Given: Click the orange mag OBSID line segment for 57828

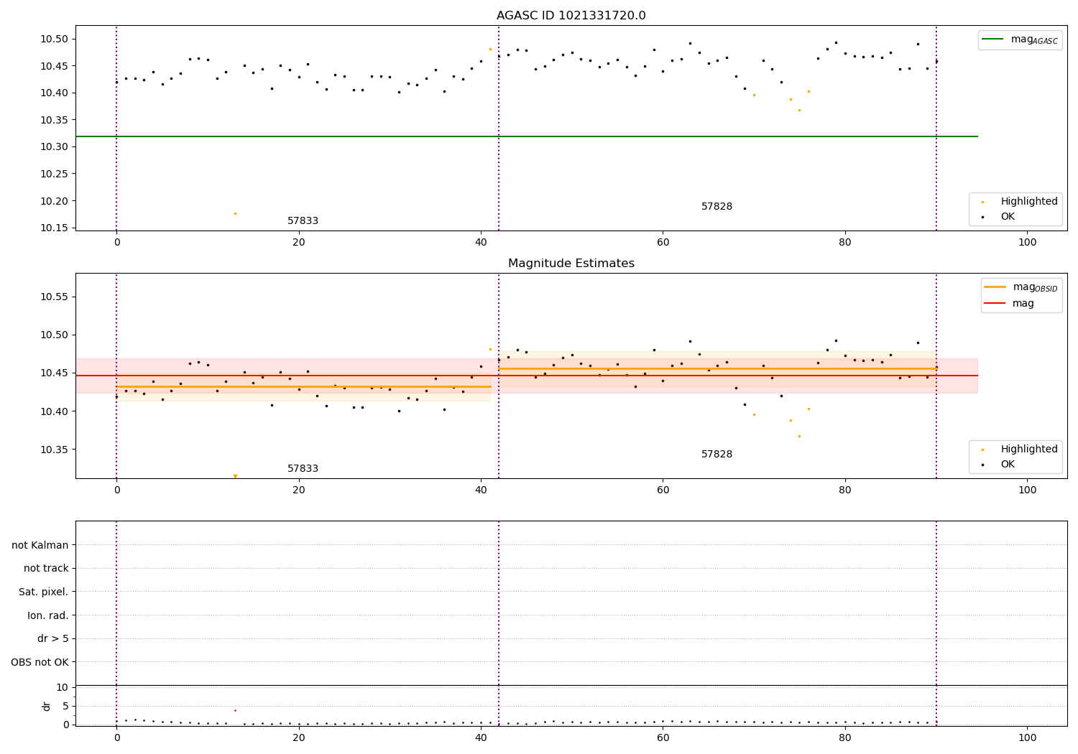Looking at the screenshot, I should pyautogui.click(x=717, y=368).
